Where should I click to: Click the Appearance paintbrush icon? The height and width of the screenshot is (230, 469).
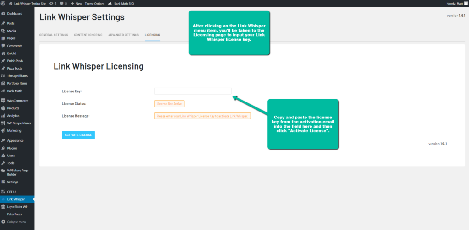(x=3, y=141)
